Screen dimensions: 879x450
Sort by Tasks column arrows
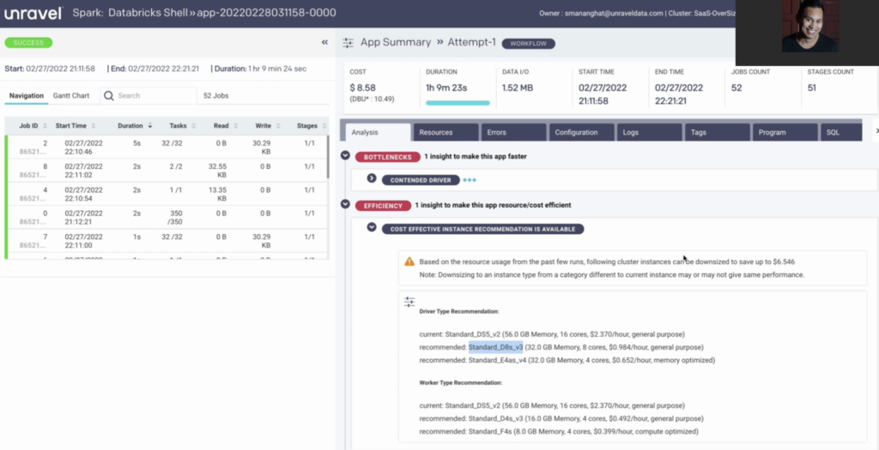(x=193, y=126)
